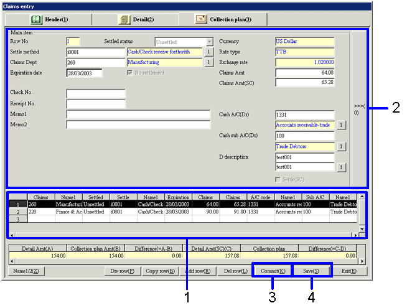Click the Commit(K) button
Image resolution: width=407 pixels, height=308 pixels.
pyautogui.click(x=273, y=271)
